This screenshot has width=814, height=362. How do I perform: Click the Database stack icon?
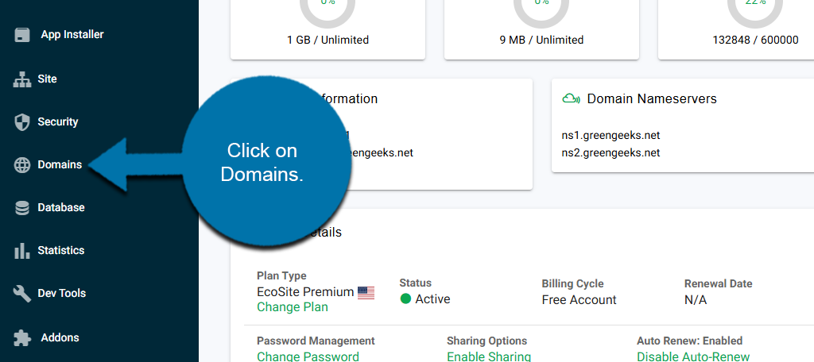click(x=22, y=208)
